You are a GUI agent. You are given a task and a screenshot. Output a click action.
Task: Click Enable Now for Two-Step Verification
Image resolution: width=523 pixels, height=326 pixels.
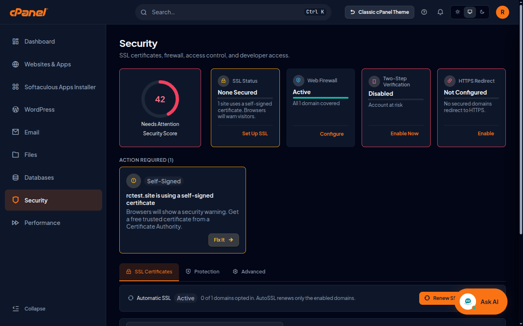[x=405, y=134]
